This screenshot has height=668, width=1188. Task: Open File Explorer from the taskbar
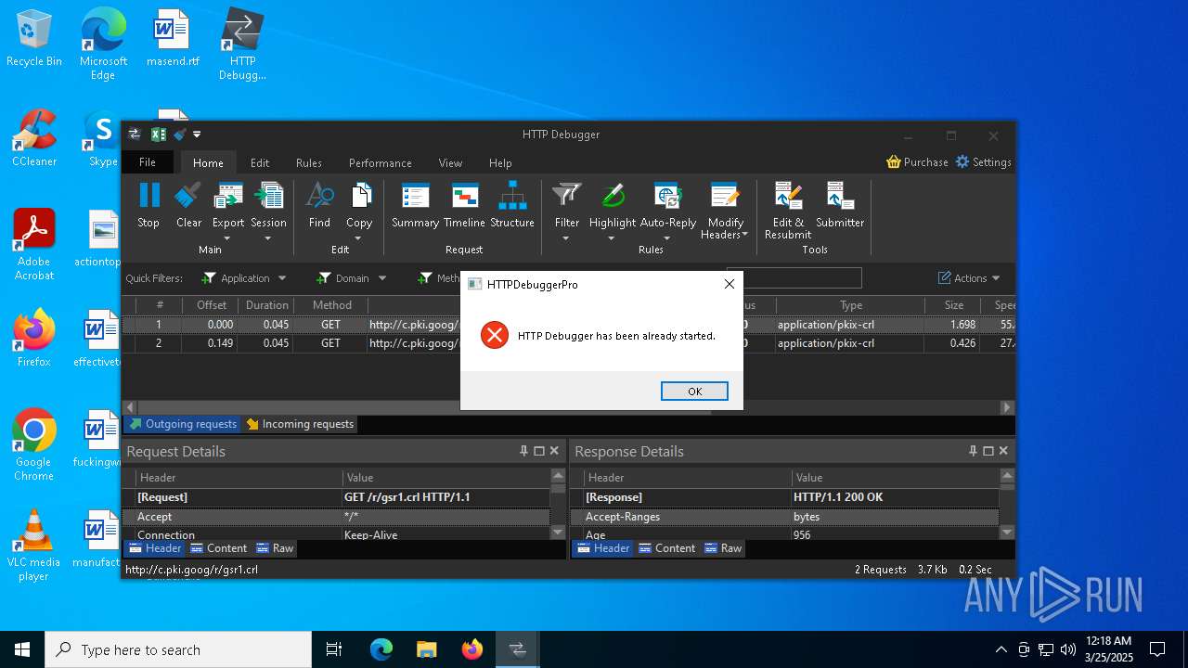coord(427,649)
